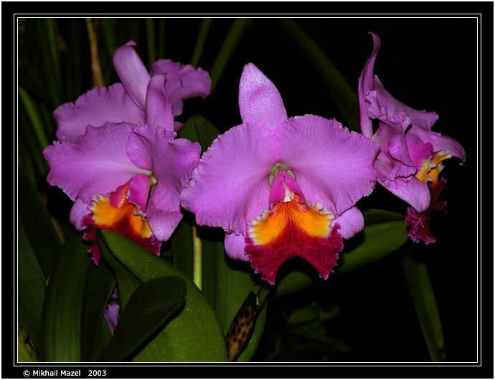Image resolution: width=495 pixels, height=380 pixels.
Task: Click the brown spotted bud sheath
Action: coord(242,326)
